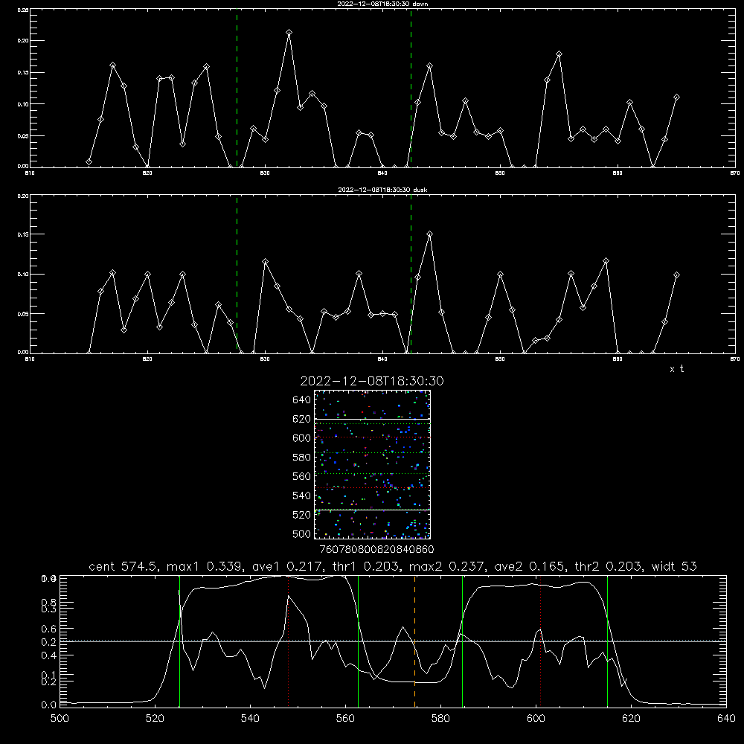This screenshot has width=744, height=744.
Task: Click the timestamp title above the scatter image
Action: click(x=372, y=381)
